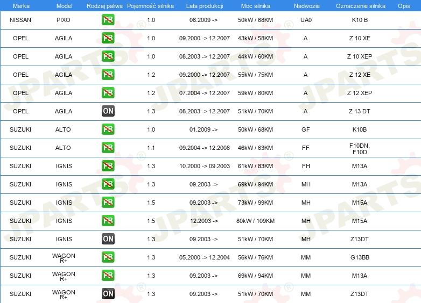
Task: Click the 61kW / 83KM power cell
Action: [255, 166]
